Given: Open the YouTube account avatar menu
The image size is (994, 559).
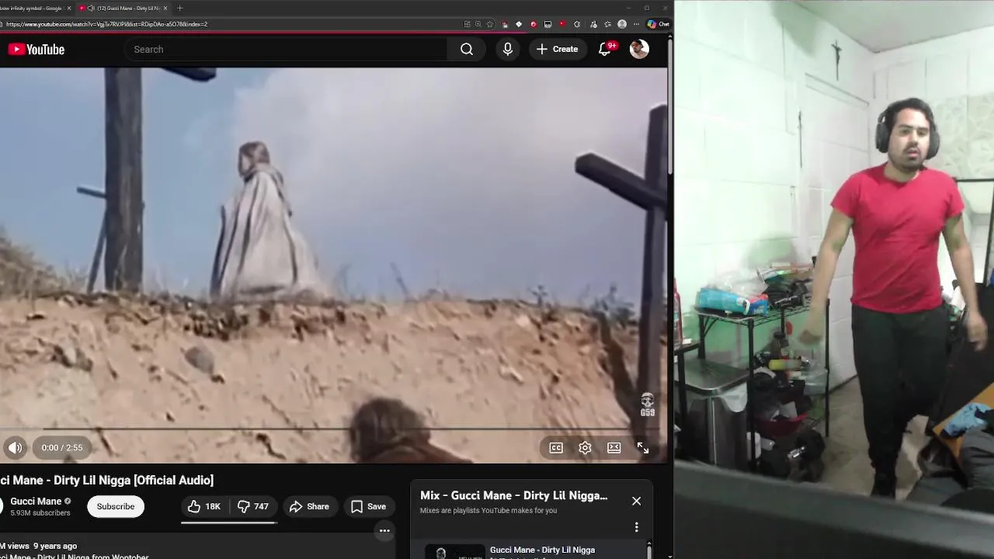Looking at the screenshot, I should click(639, 49).
